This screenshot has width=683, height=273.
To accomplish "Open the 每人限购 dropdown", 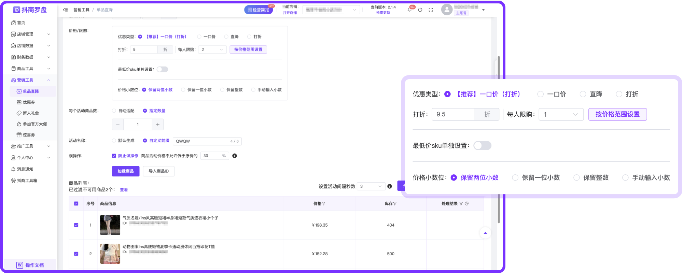I will pos(212,50).
